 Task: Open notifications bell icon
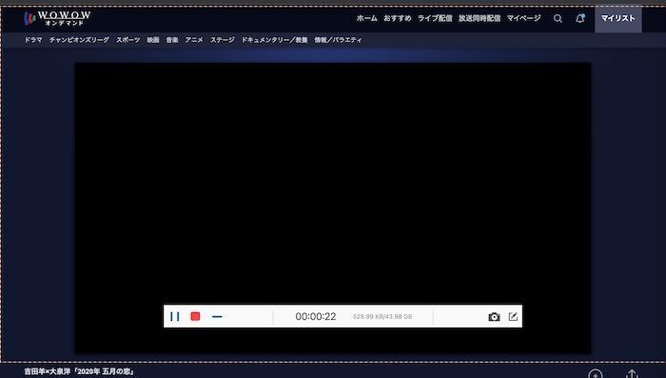click(580, 18)
